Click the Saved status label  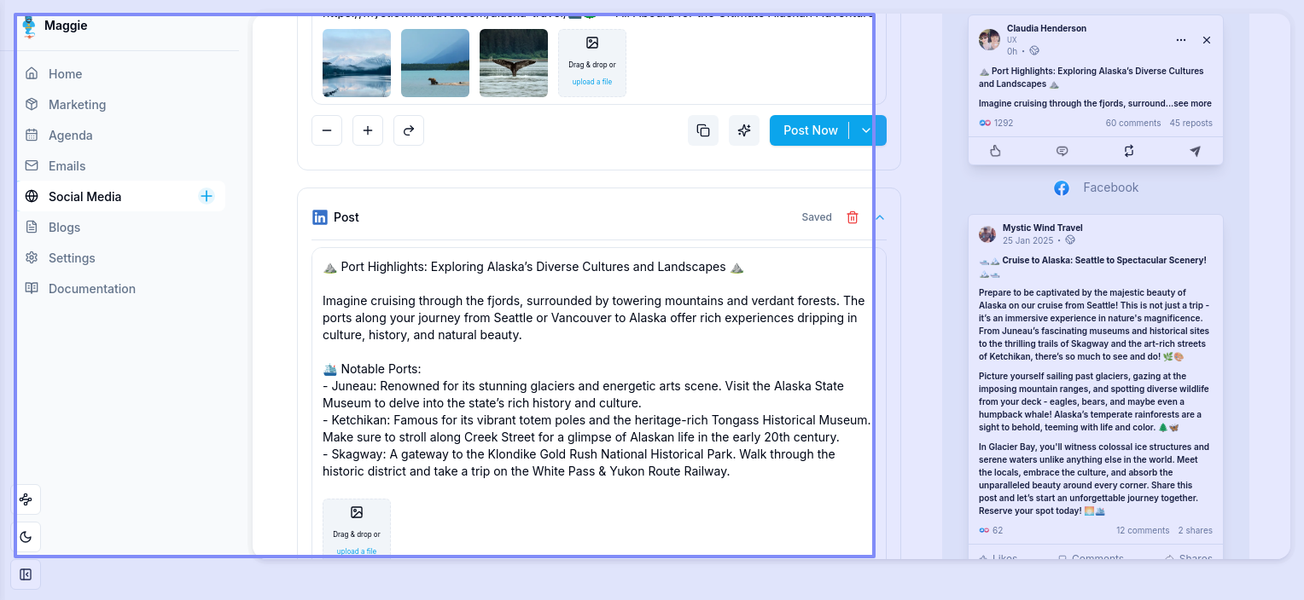point(817,217)
